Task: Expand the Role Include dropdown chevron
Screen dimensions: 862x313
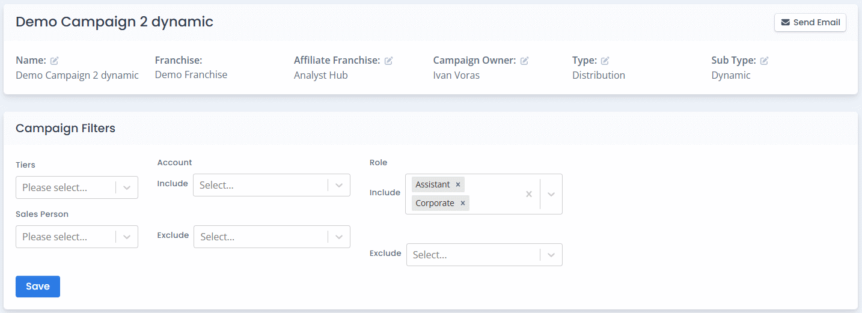Action: [x=551, y=194]
